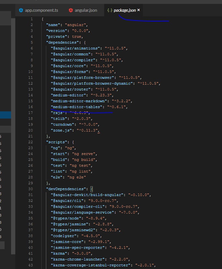Click the "devDependencies" key on line 30
The image size is (222, 269).
(x=66, y=189)
